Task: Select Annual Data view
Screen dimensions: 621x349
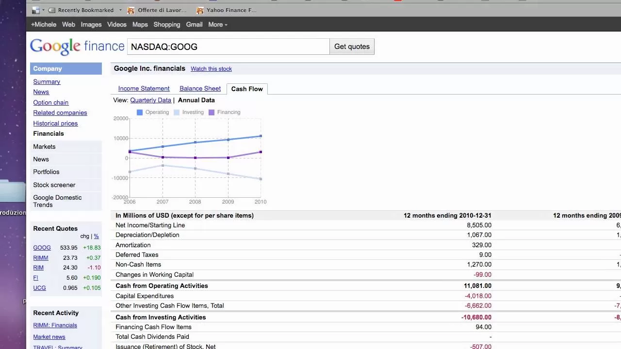Action: 196,100
